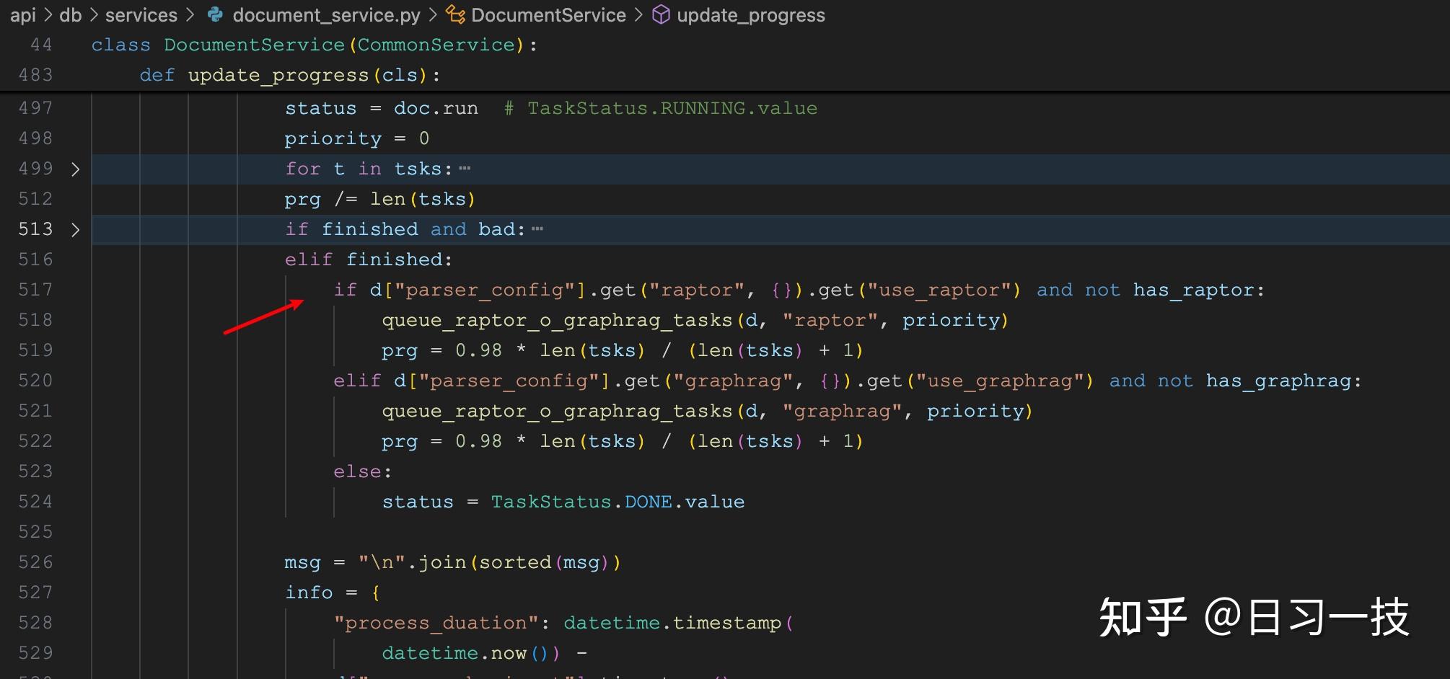
Task: Open the 'db' breadcrumb folder
Action: (x=71, y=15)
